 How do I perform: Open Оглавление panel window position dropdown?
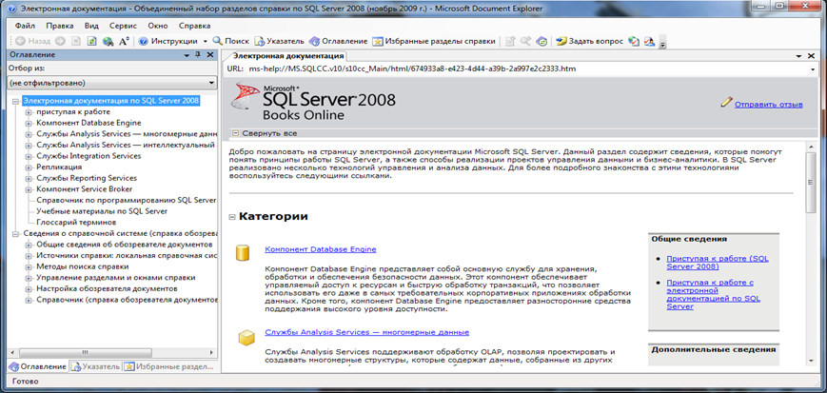[x=187, y=55]
